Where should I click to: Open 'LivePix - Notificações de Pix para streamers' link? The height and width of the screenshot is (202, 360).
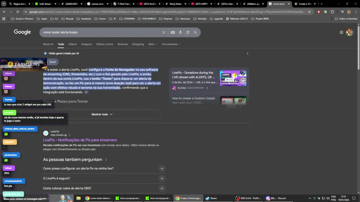[80, 140]
